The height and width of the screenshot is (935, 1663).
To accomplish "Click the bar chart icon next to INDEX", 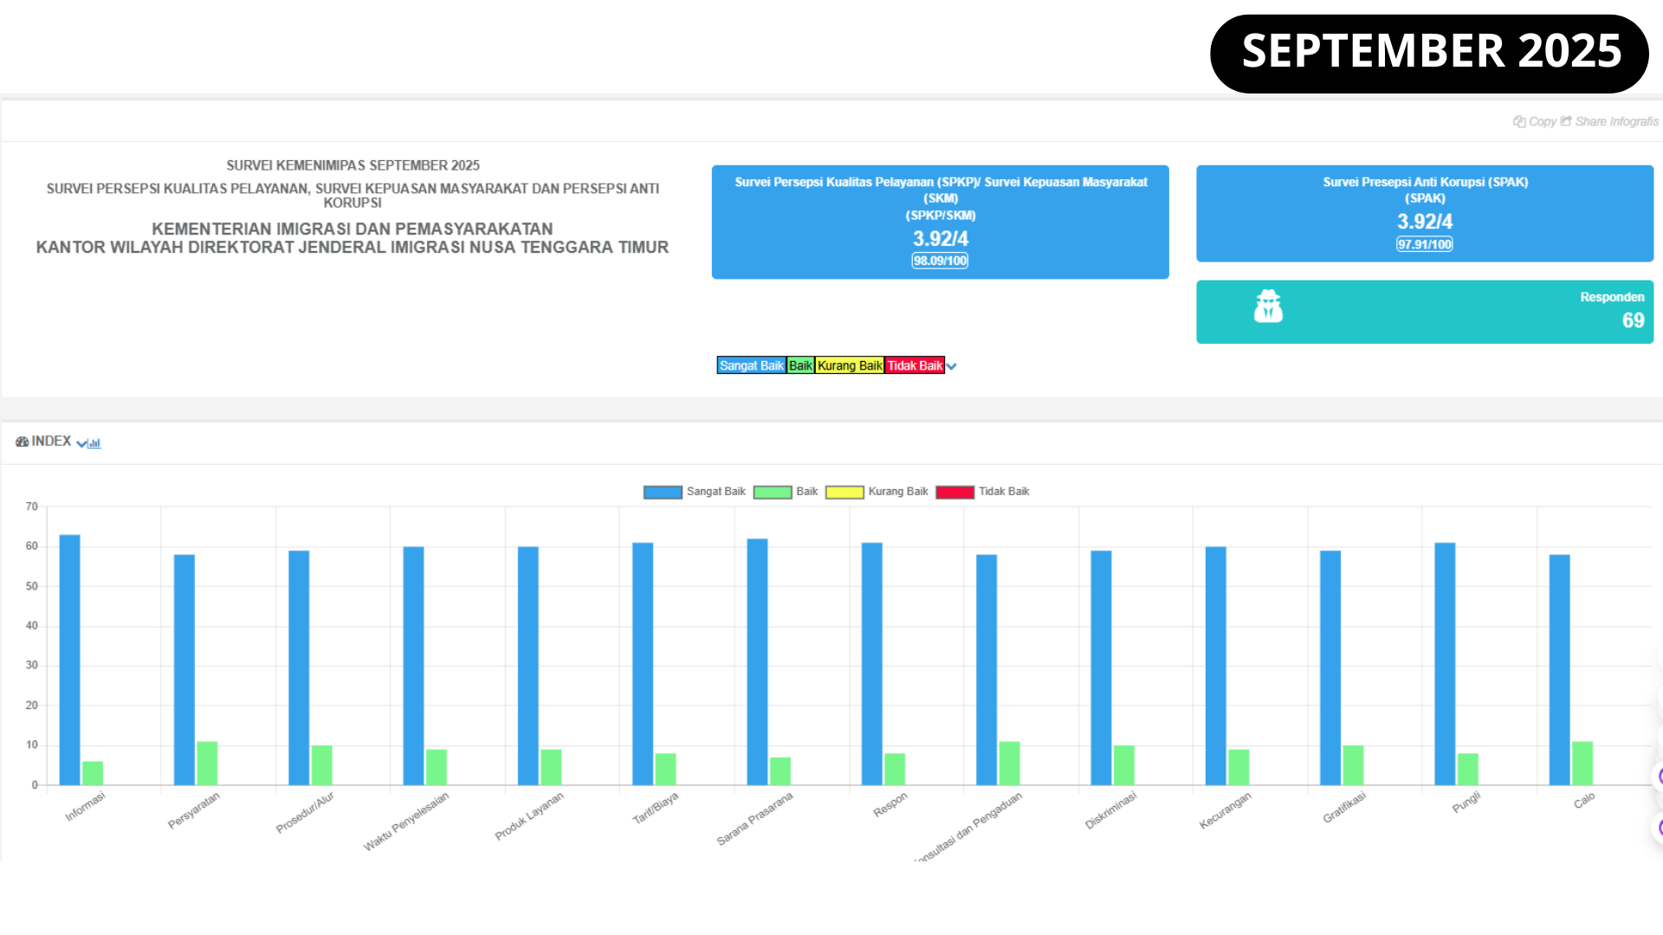I will click(94, 443).
